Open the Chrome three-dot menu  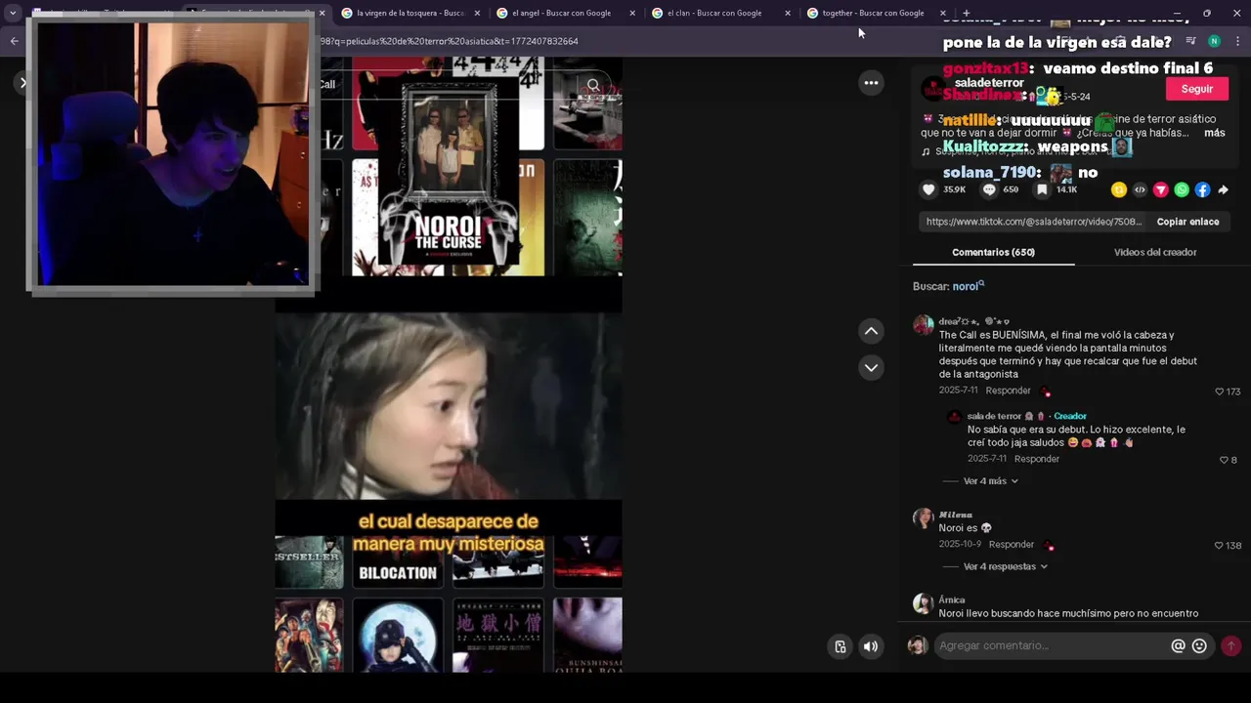pos(1238,41)
